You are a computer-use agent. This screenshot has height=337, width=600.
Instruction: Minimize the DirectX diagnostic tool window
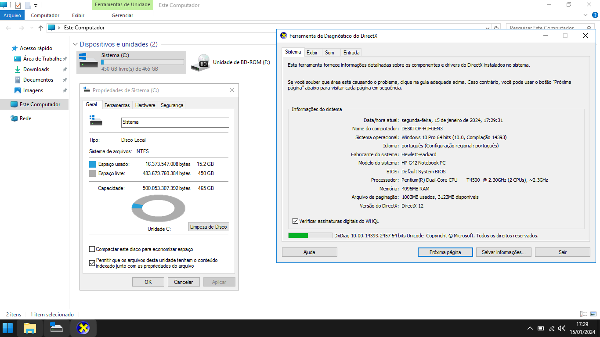click(x=546, y=36)
